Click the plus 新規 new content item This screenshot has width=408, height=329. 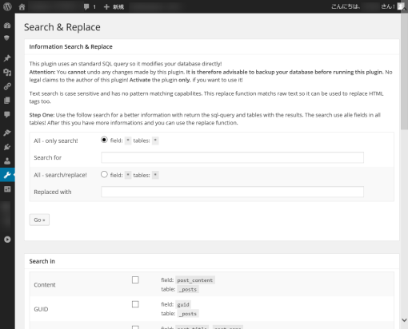click(114, 7)
